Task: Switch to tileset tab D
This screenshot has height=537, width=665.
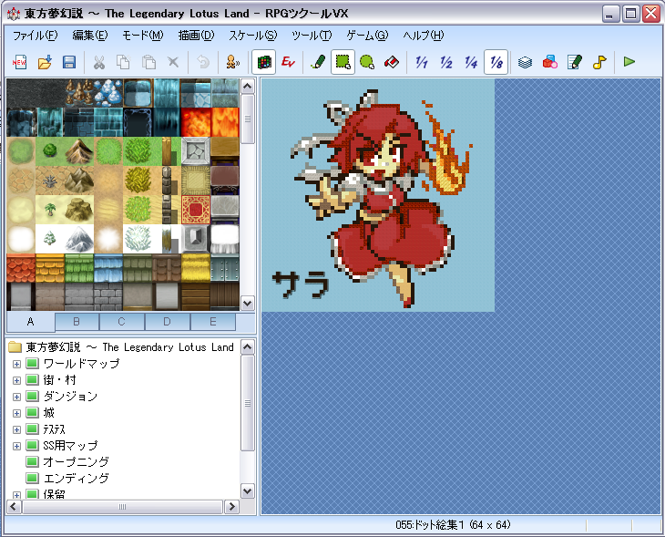Action: click(167, 322)
